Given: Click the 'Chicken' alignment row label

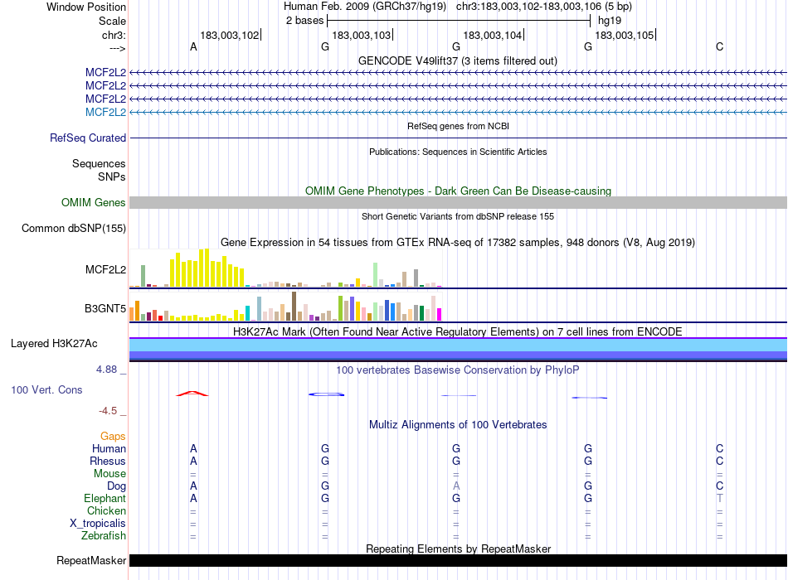Looking at the screenshot, I should point(106,510).
